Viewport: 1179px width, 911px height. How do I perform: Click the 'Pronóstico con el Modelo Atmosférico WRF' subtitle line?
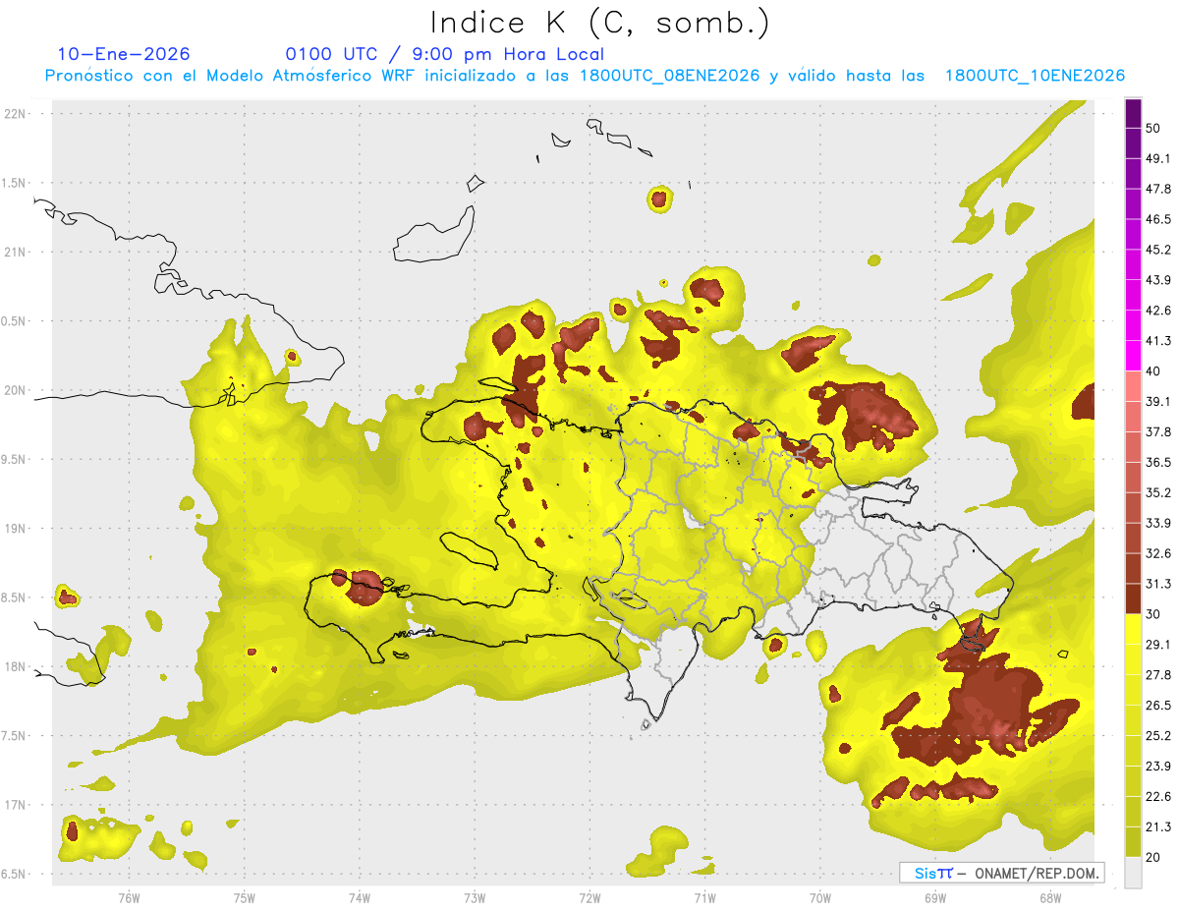[584, 76]
